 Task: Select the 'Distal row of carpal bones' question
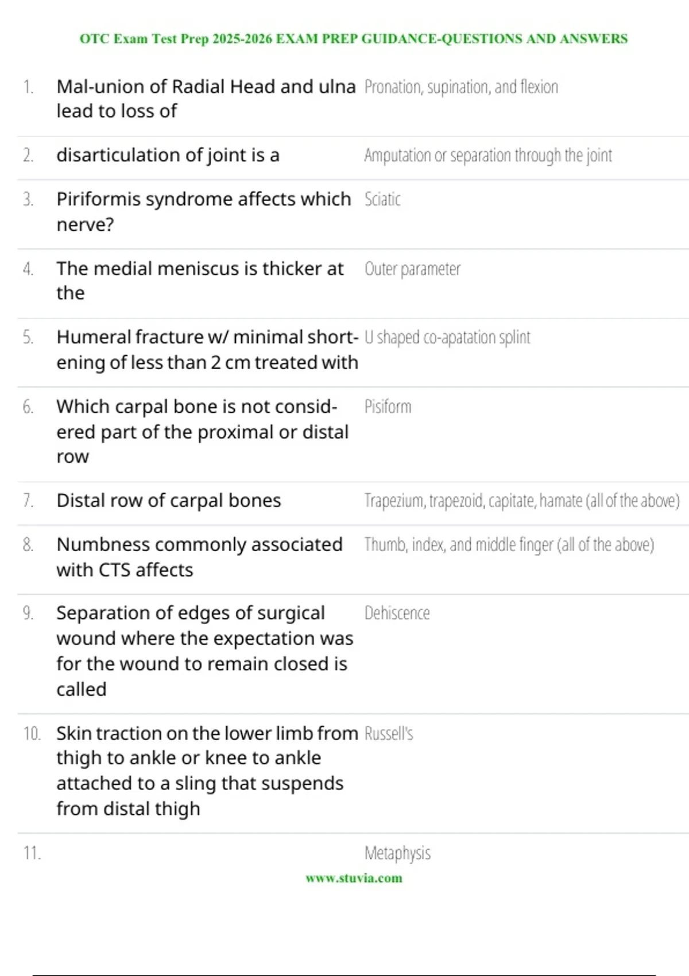pyautogui.click(x=169, y=501)
